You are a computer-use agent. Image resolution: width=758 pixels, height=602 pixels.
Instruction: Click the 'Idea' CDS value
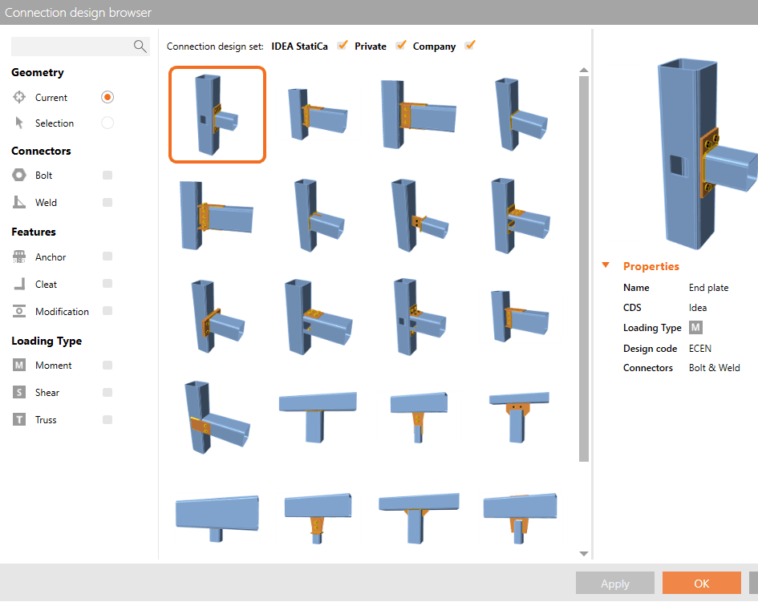pos(698,308)
